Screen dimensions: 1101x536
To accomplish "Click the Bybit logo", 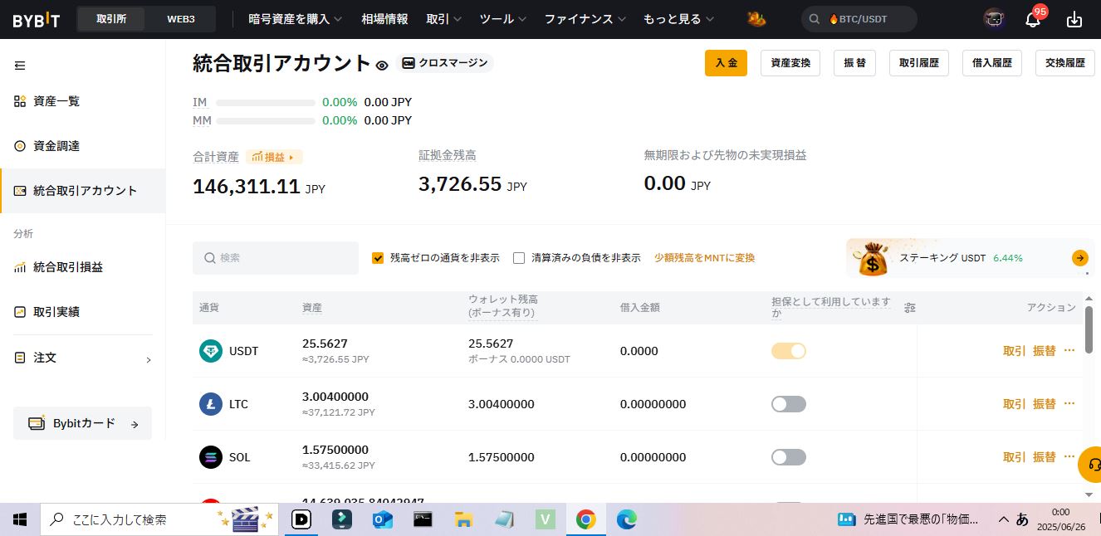I will pos(36,19).
